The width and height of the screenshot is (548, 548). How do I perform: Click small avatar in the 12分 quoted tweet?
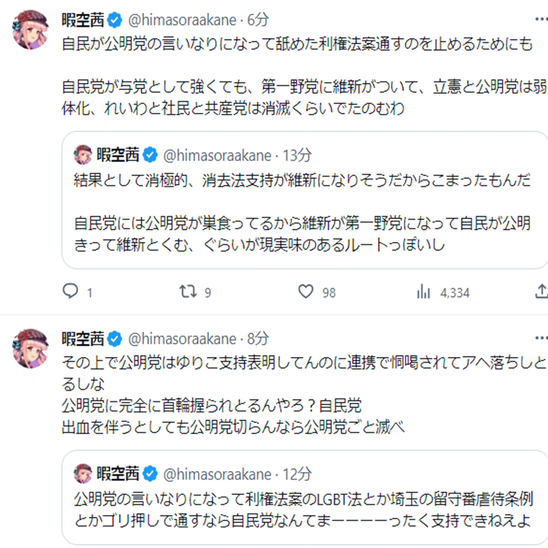(83, 474)
